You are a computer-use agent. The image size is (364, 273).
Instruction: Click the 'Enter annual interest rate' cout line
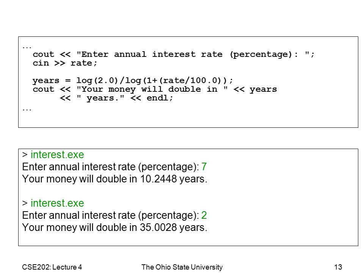[173, 55]
